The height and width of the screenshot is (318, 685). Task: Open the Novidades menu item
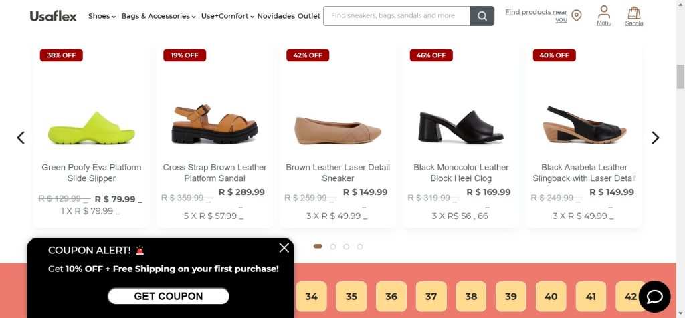[276, 16]
